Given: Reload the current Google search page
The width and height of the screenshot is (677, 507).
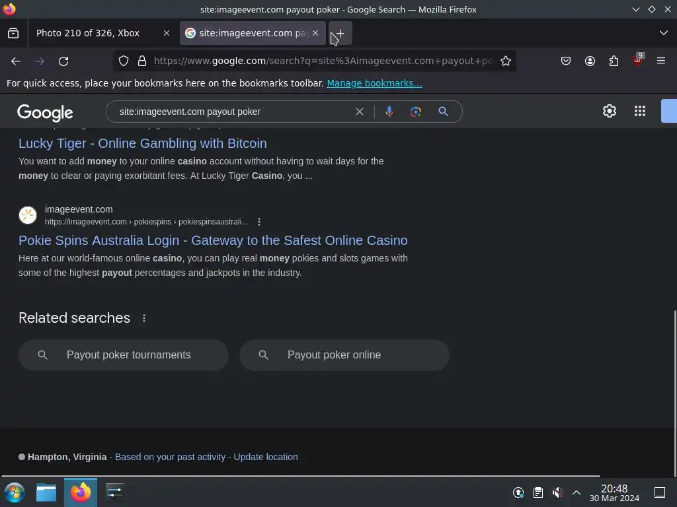Looking at the screenshot, I should click(63, 61).
